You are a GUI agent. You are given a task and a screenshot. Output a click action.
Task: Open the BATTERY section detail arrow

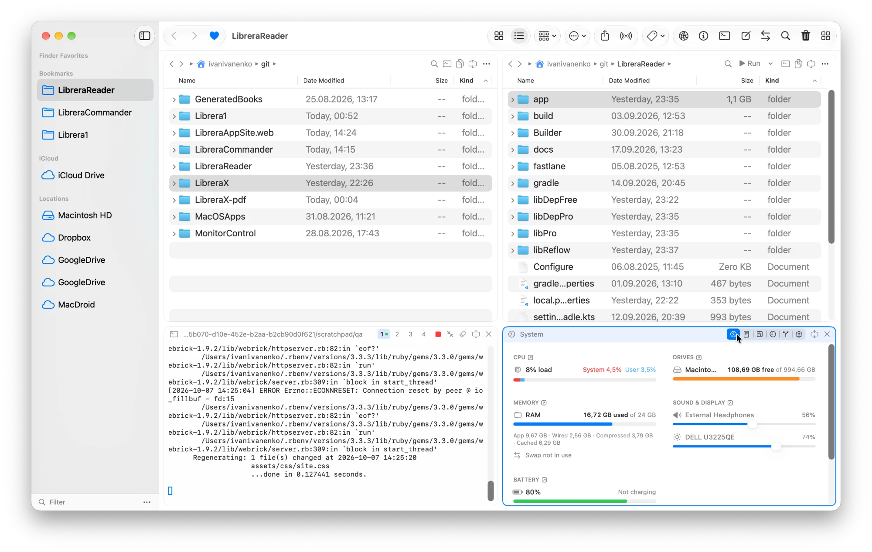coord(544,480)
